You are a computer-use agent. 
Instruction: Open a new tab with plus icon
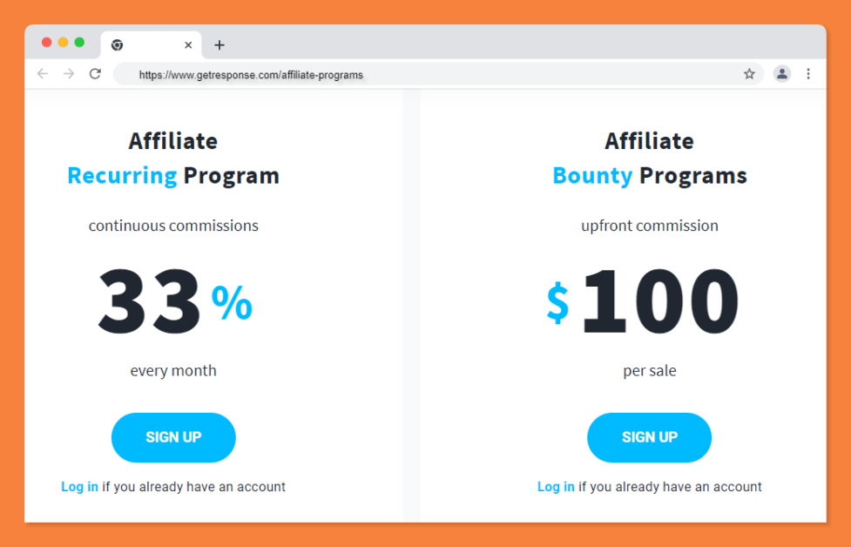[220, 45]
